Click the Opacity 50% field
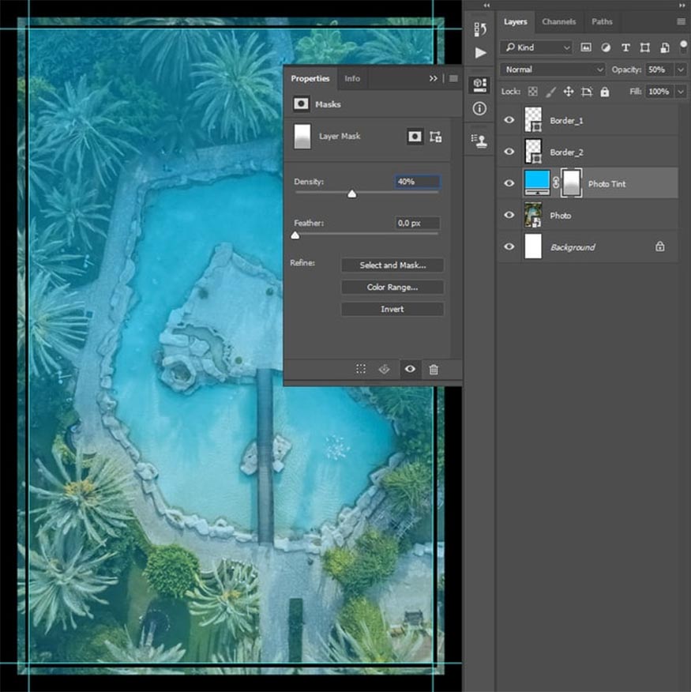 click(659, 70)
